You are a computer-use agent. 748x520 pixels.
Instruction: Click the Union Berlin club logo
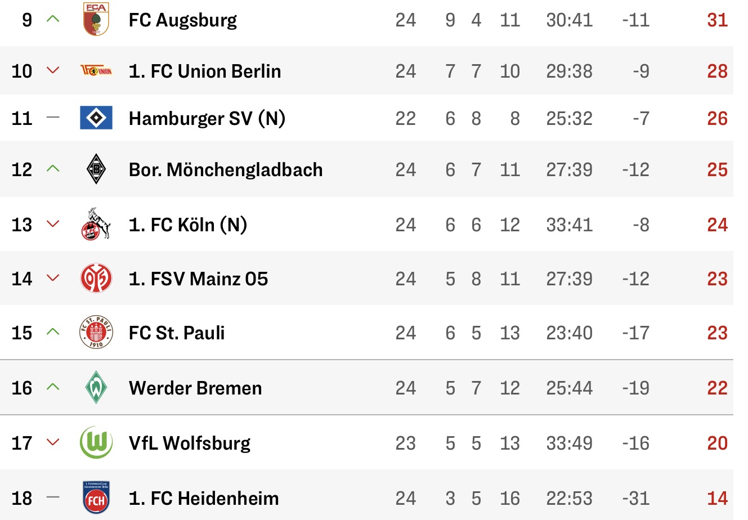pos(96,71)
